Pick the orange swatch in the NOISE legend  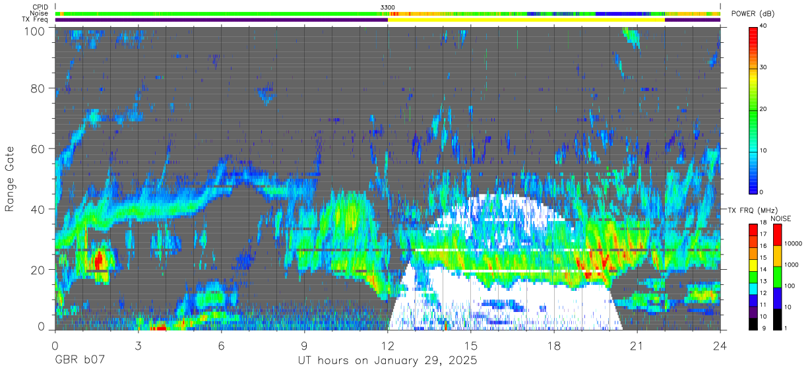tap(778, 255)
